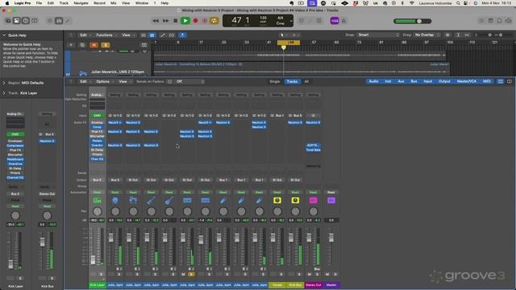
Task: Click the Stop button in transport
Action: [176, 21]
